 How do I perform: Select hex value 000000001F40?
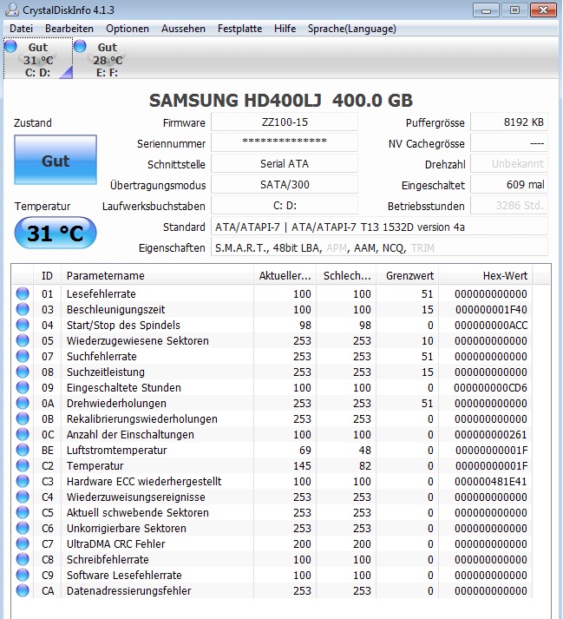click(491, 309)
